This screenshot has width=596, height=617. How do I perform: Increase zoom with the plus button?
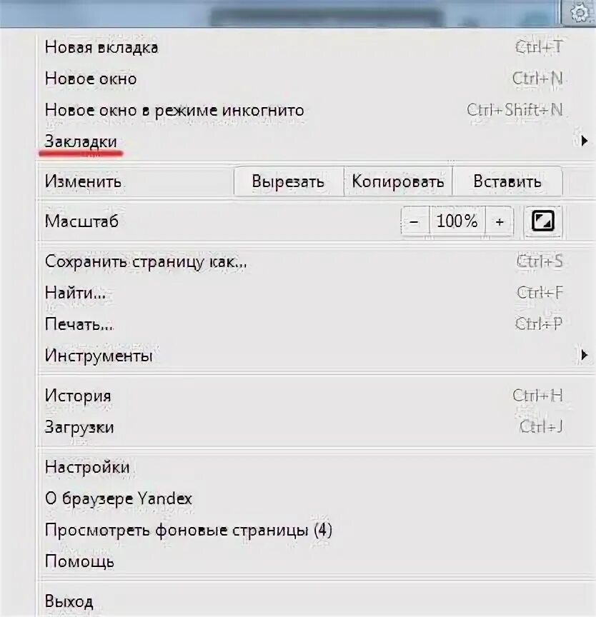(x=500, y=221)
